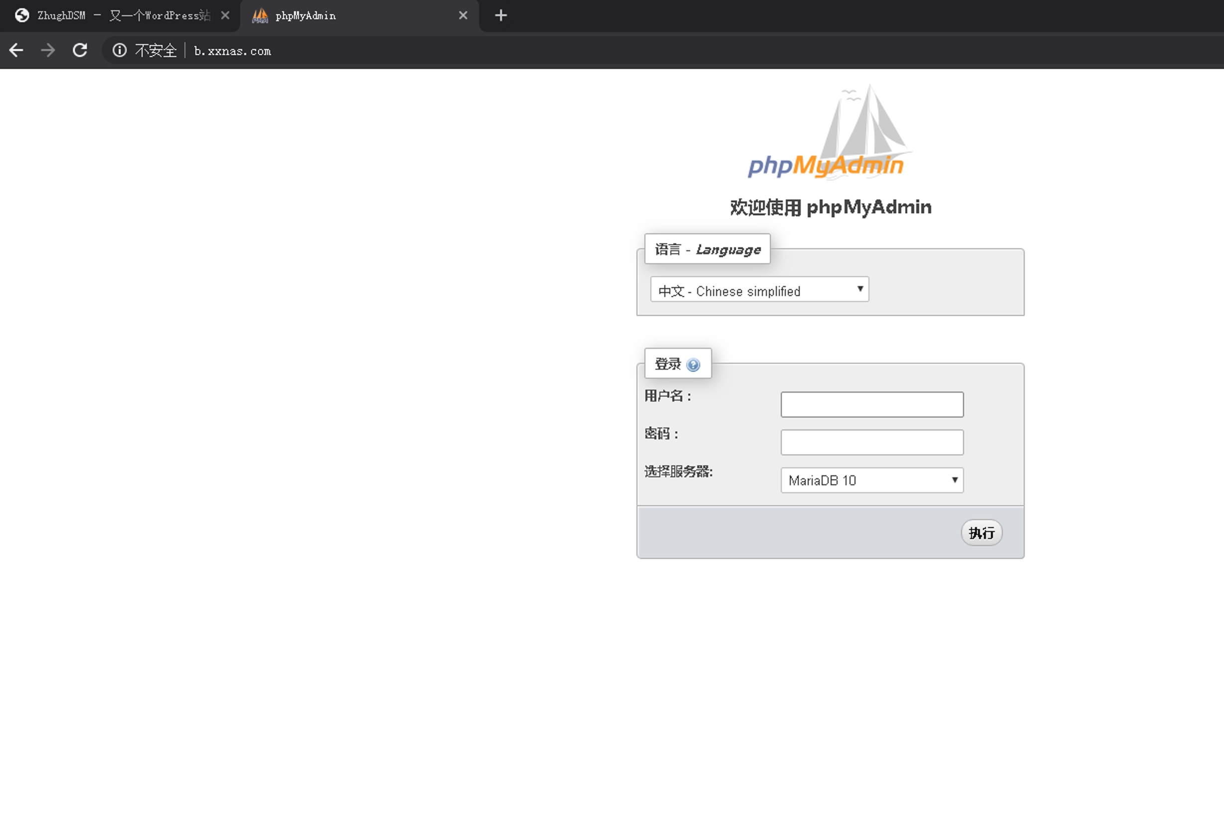Select the phpMyAdmin tab
The width and height of the screenshot is (1224, 820).
click(x=360, y=15)
